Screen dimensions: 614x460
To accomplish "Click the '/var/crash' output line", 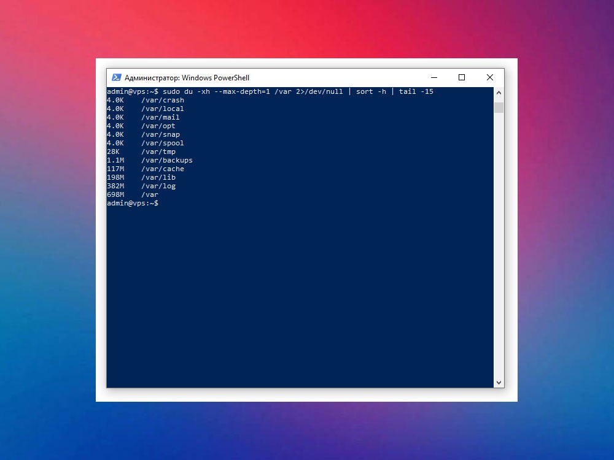I will click(146, 100).
